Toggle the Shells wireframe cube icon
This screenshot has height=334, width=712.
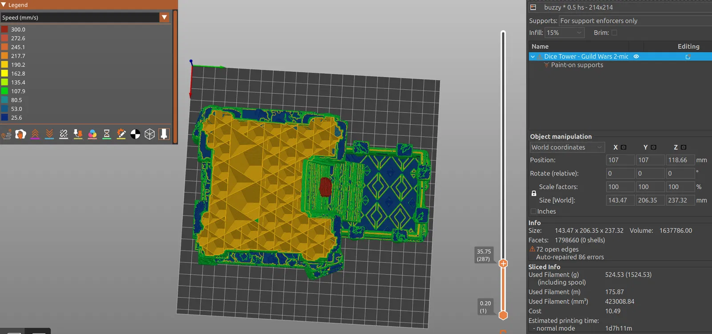pyautogui.click(x=150, y=134)
